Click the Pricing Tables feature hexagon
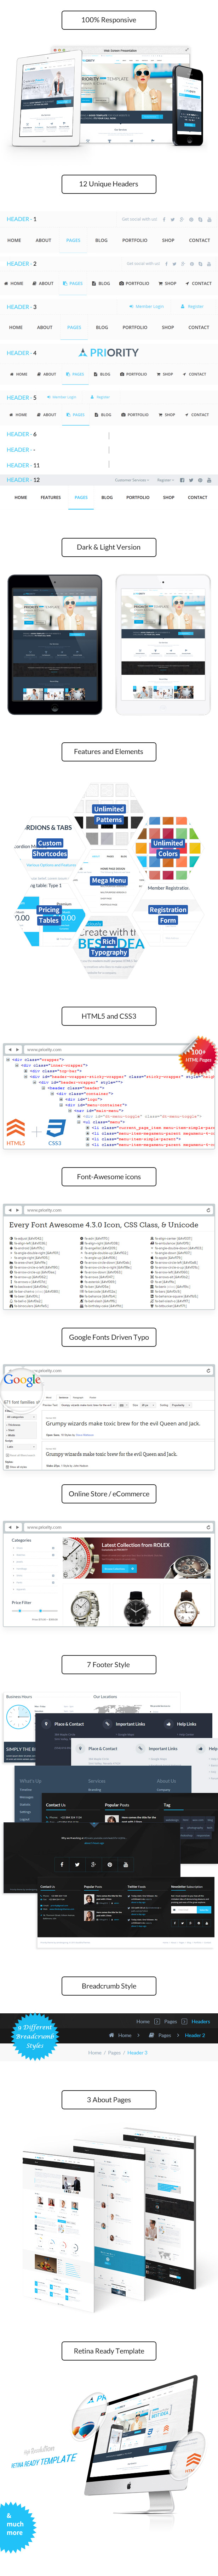The image size is (218, 2576). pos(49,915)
